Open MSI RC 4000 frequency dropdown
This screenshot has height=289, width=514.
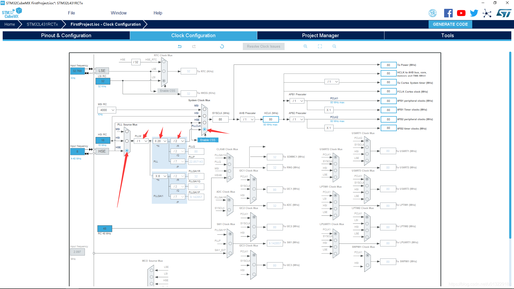pyautogui.click(x=107, y=110)
